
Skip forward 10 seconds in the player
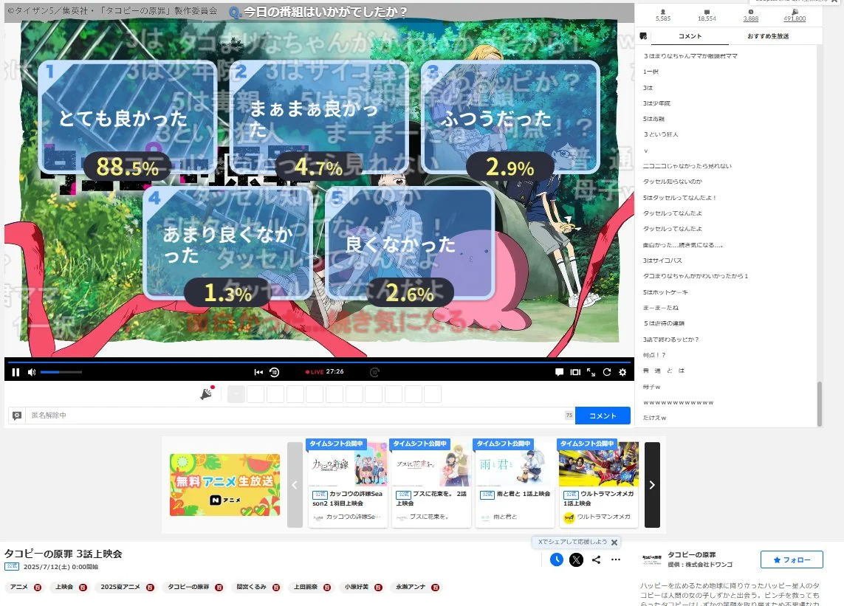click(x=374, y=372)
